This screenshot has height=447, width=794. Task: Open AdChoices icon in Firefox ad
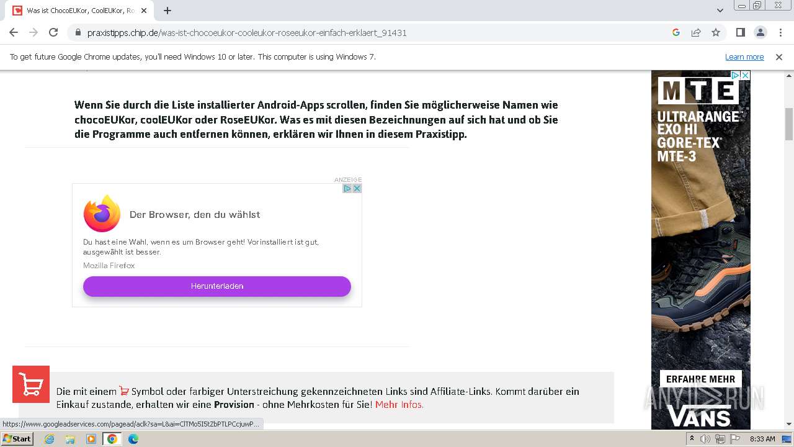347,188
